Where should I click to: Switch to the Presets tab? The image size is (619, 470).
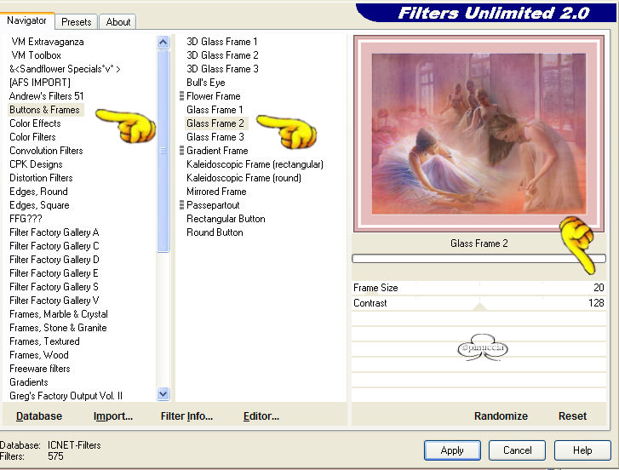(x=76, y=22)
